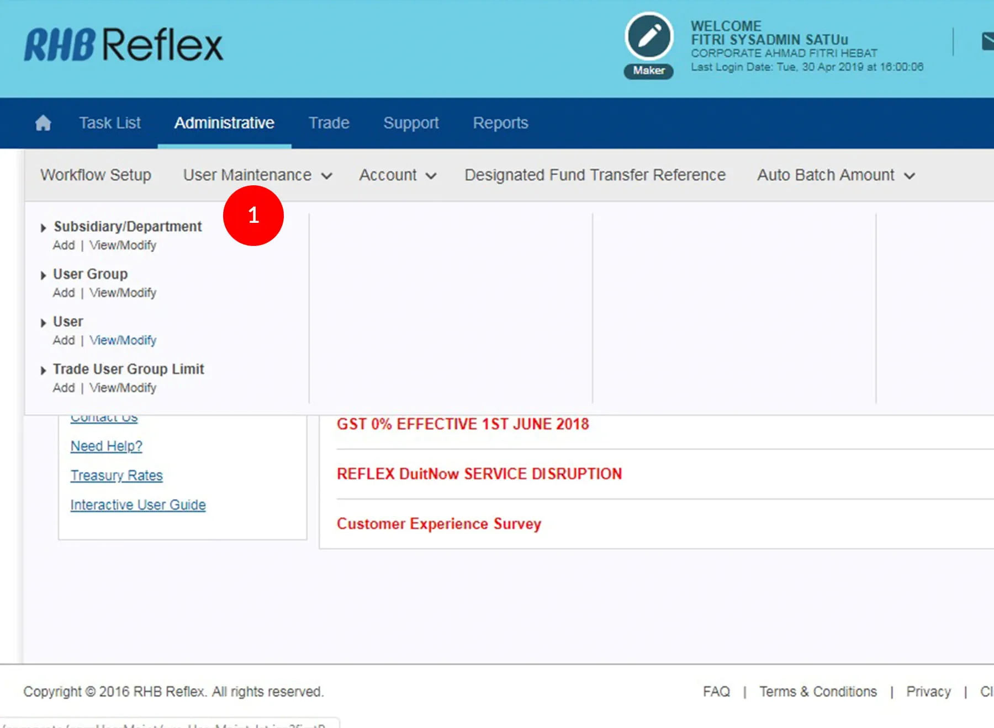This screenshot has height=728, width=994.
Task: Open the Task List tab
Action: (109, 122)
